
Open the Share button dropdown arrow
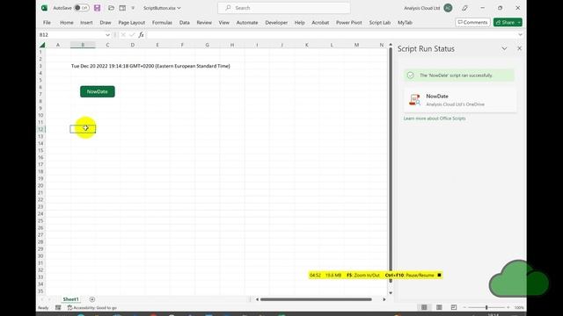(x=519, y=22)
